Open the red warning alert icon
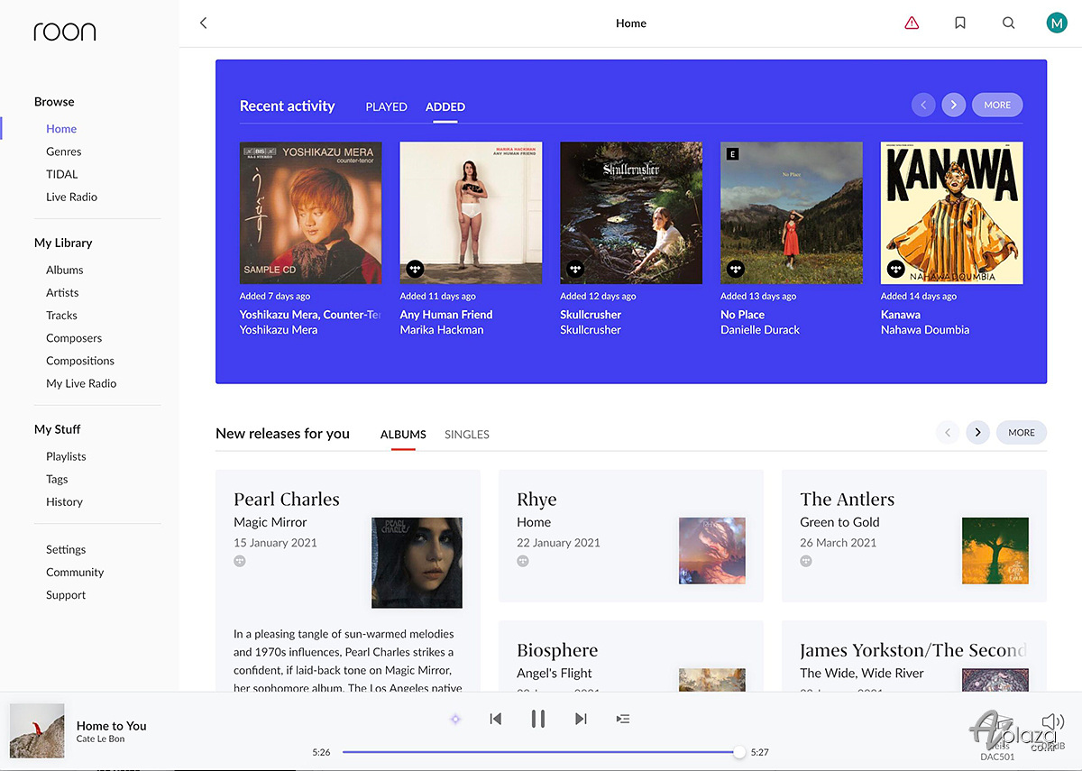1082x771 pixels. pos(912,23)
